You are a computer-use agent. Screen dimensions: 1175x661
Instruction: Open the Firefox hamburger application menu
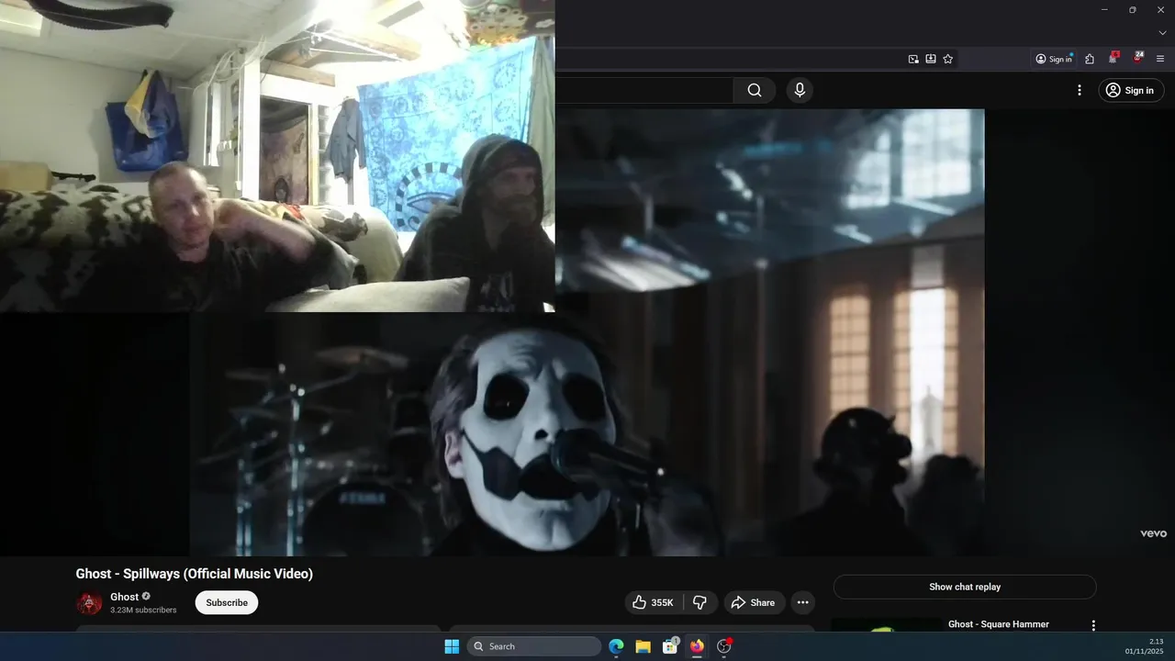(x=1160, y=59)
